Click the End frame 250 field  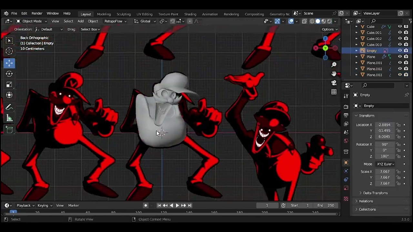326,205
